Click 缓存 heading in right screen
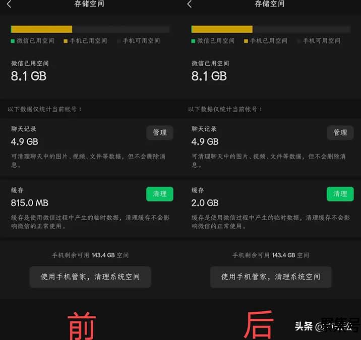This screenshot has height=340, width=361. (x=198, y=190)
